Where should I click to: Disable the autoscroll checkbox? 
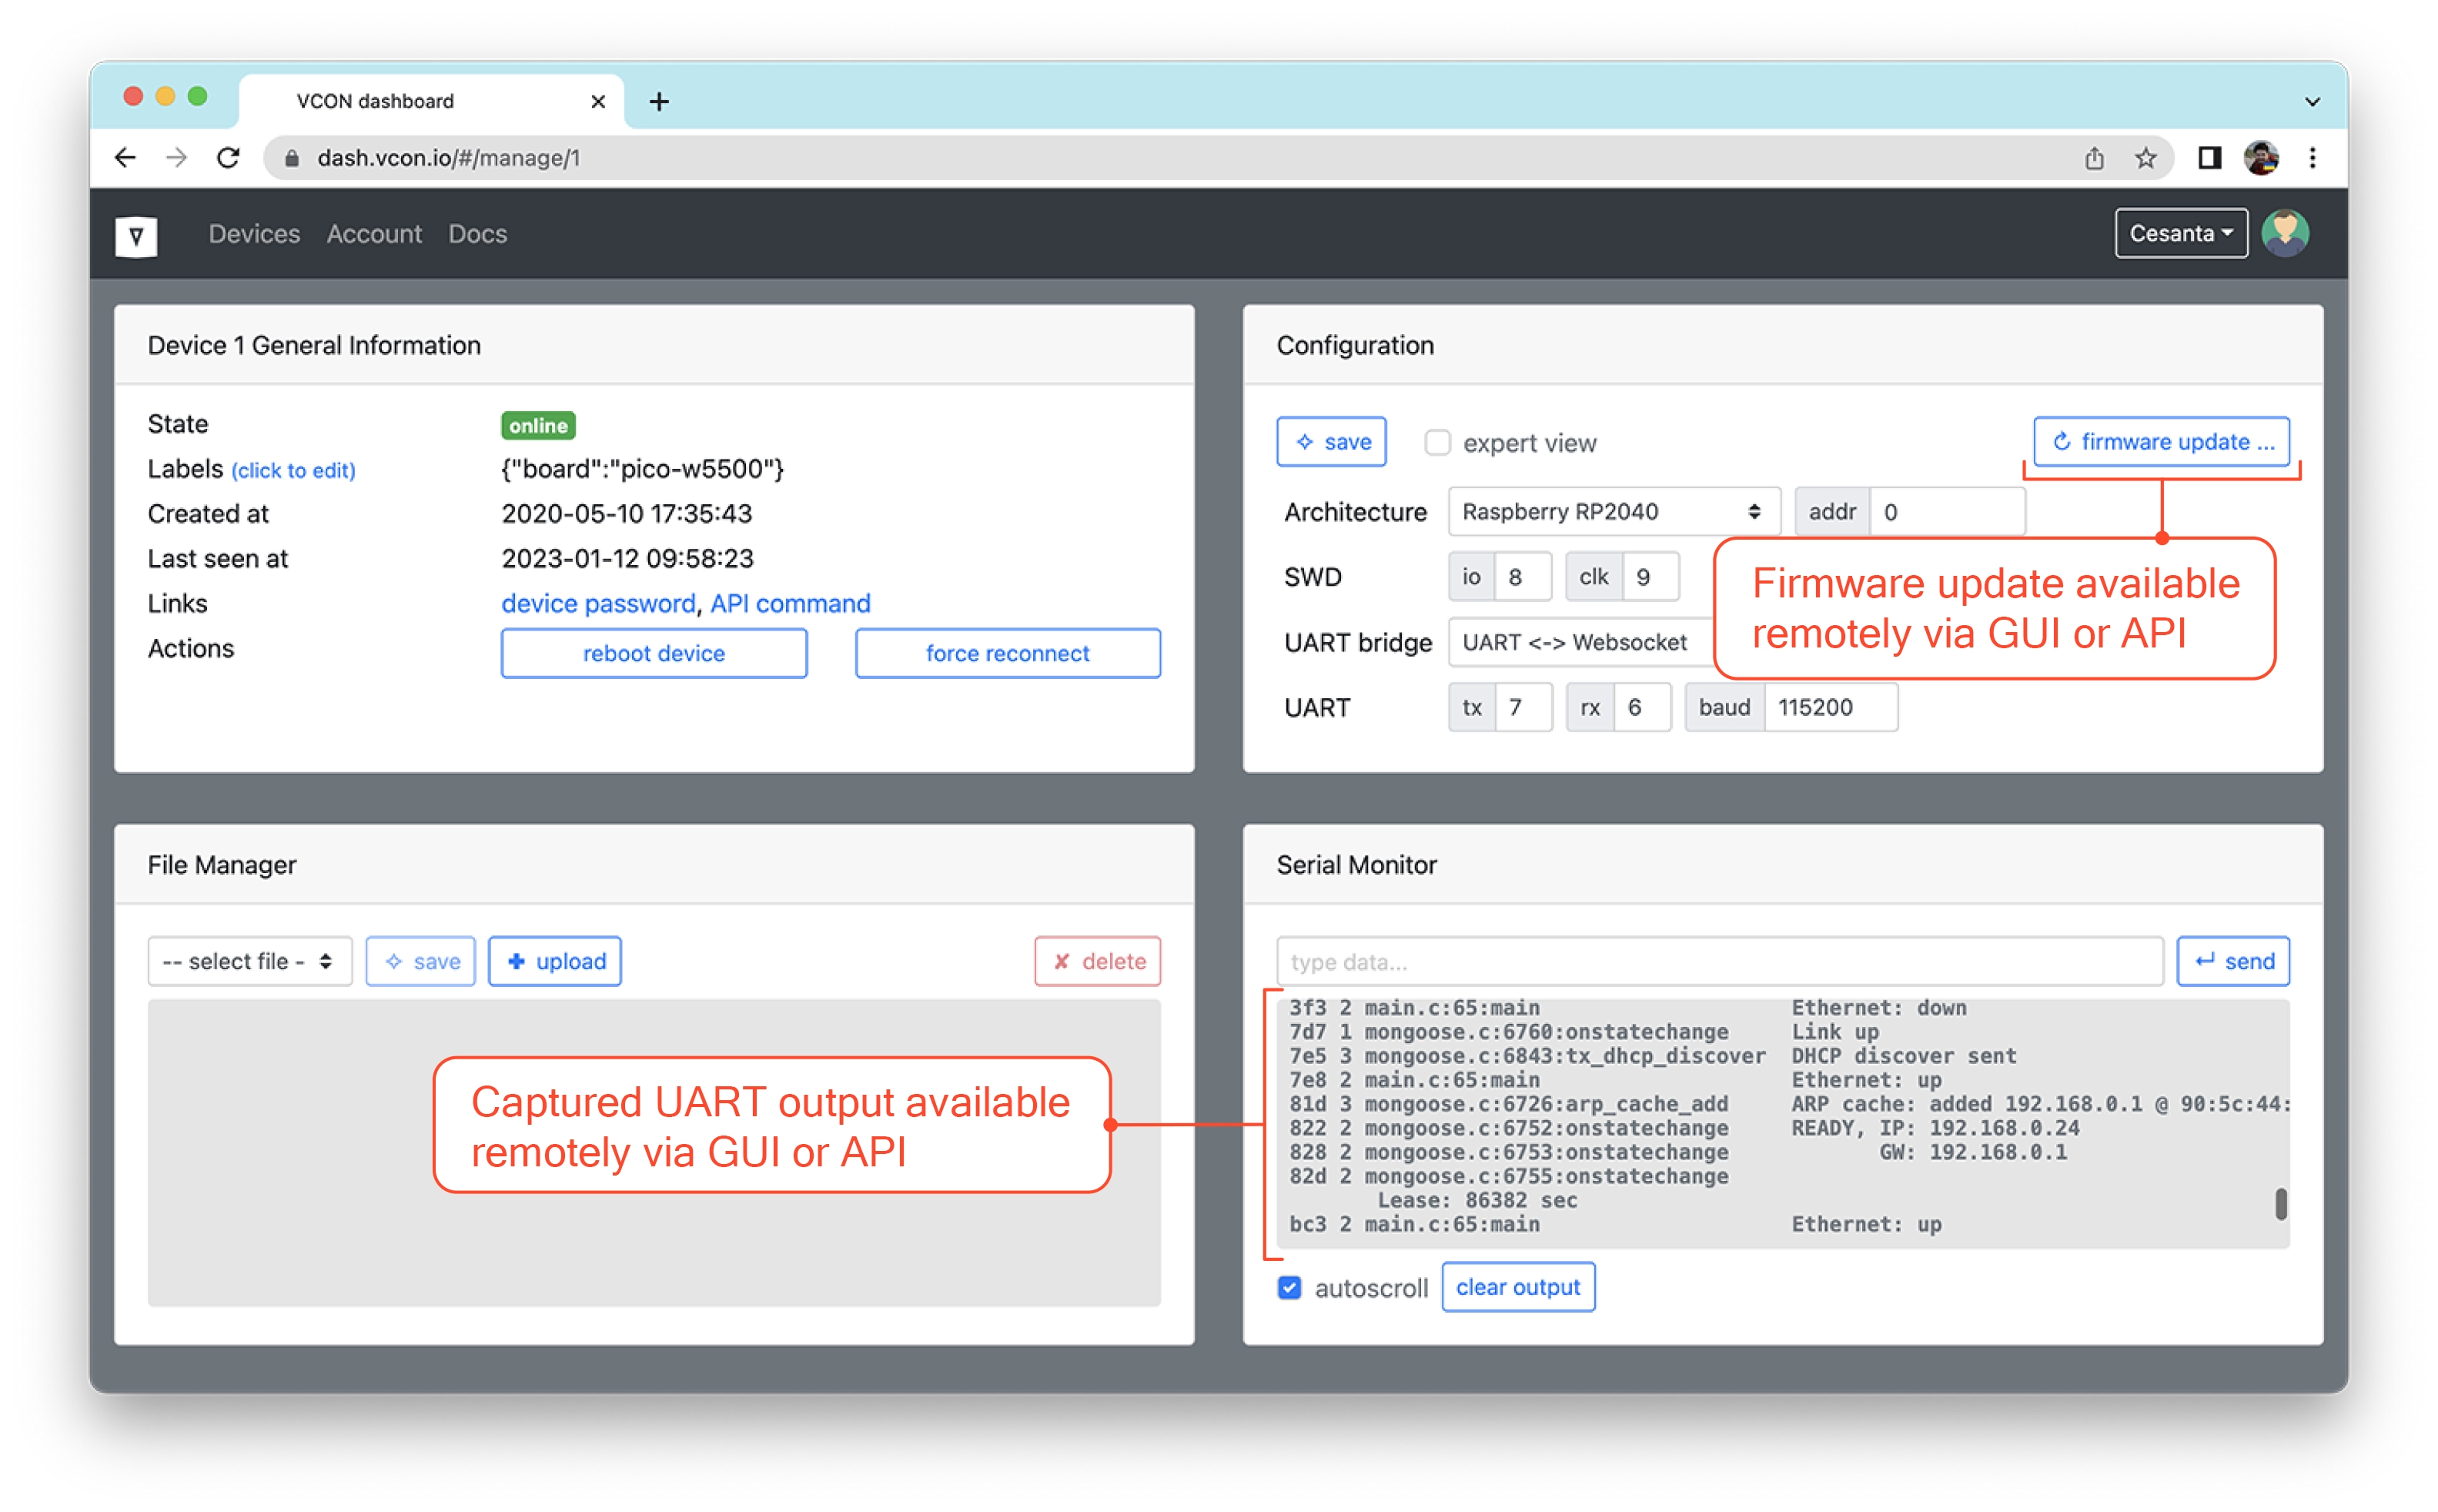coord(1289,1287)
